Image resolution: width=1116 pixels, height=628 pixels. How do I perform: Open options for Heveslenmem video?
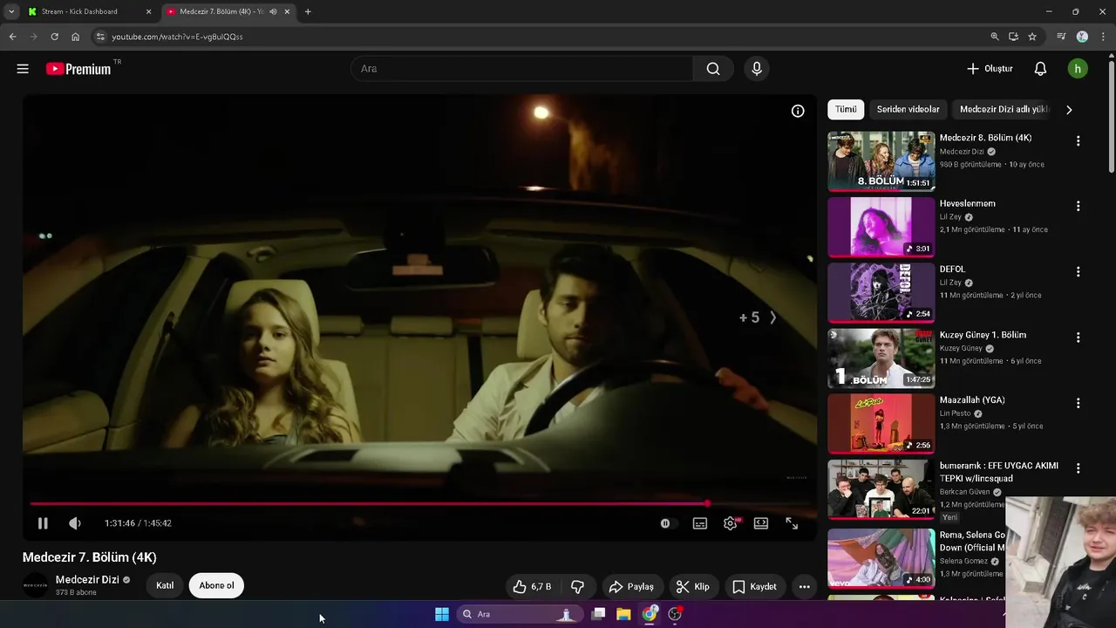(1078, 207)
